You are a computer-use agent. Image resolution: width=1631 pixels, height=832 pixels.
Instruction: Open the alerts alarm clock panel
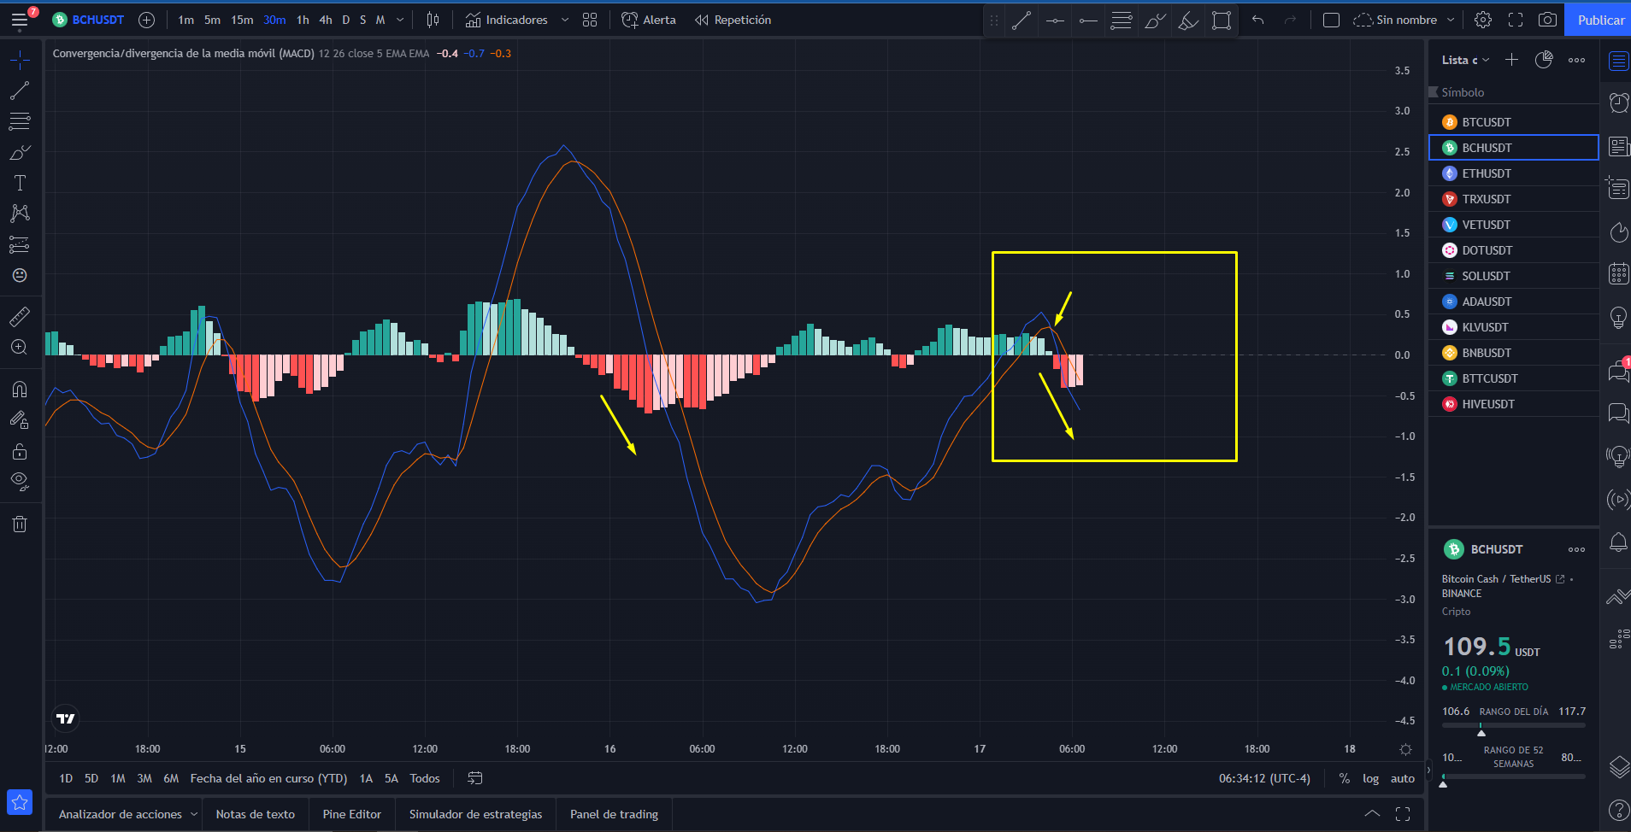tap(1618, 103)
